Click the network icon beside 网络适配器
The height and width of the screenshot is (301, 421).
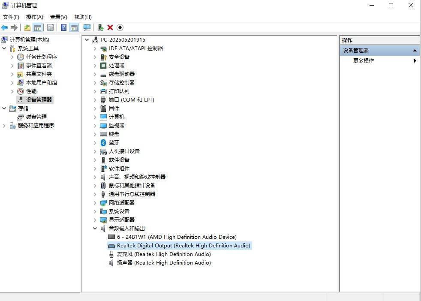103,203
